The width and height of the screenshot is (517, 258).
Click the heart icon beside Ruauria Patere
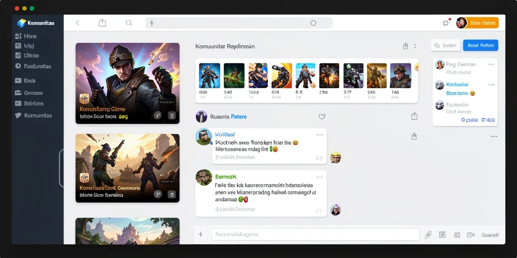tap(322, 116)
